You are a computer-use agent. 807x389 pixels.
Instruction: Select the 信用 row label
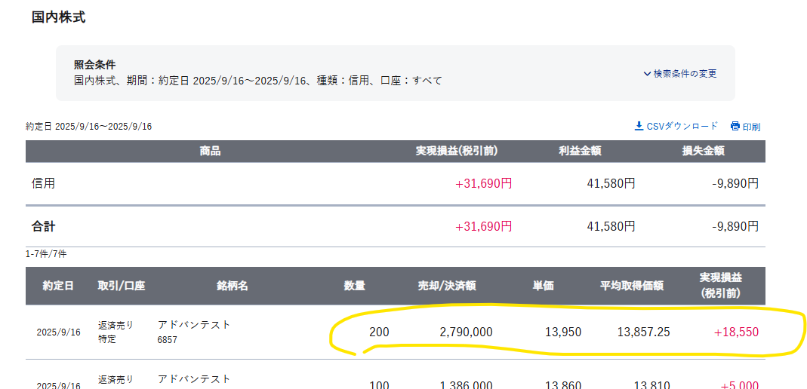[x=43, y=183]
